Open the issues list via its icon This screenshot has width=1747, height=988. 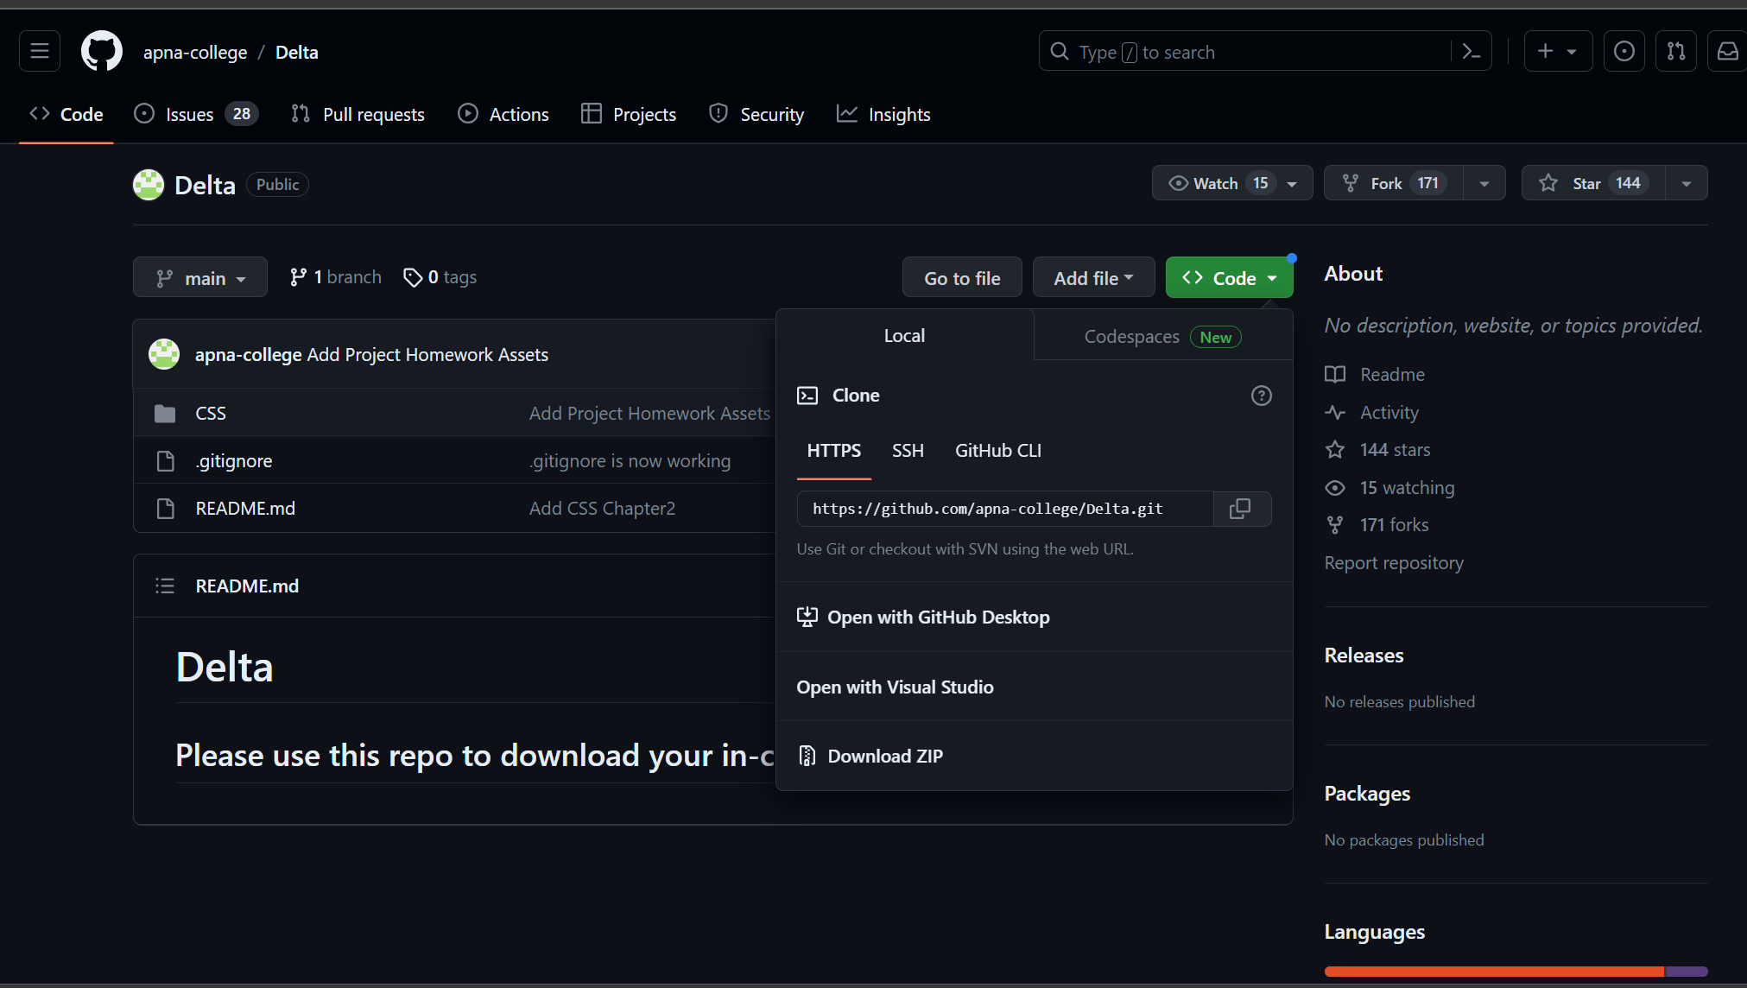point(143,113)
